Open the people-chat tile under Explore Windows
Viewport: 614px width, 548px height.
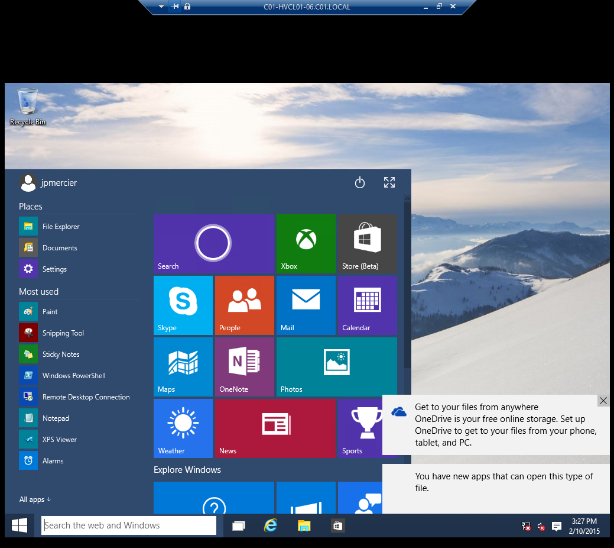(360, 497)
